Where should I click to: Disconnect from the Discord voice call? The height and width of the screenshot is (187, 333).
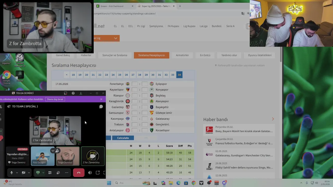click(x=79, y=173)
